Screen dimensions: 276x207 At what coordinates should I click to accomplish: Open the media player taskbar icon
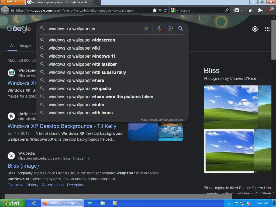pyautogui.click(x=115, y=203)
